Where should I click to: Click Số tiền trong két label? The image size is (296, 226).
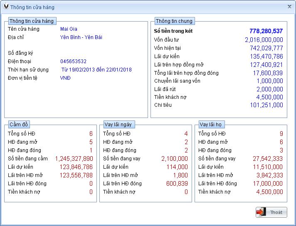point(173,31)
